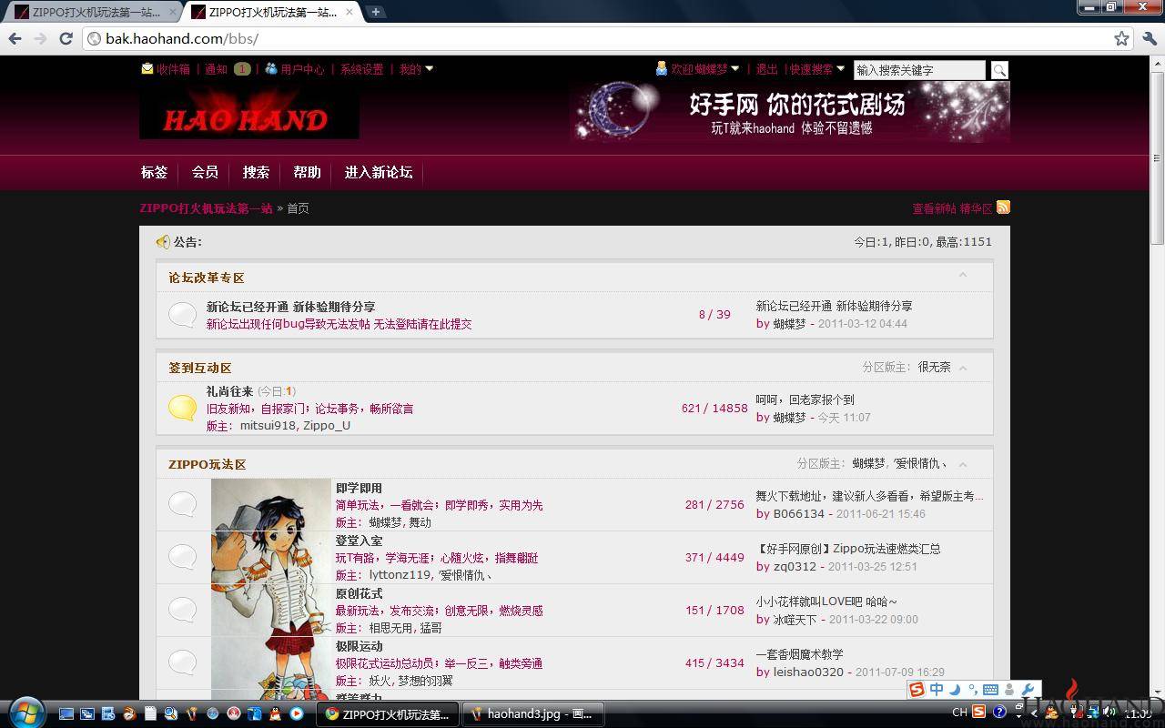This screenshot has width=1165, height=728.
Task: Open the 会员 navigation item
Action: click(205, 172)
